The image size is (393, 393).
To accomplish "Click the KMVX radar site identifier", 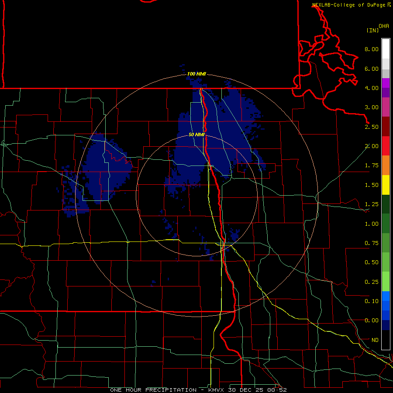I will click(216, 390).
